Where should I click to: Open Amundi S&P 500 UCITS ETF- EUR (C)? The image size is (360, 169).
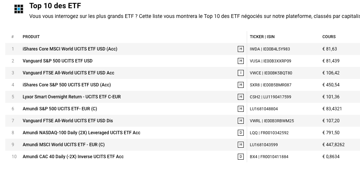tap(60, 109)
